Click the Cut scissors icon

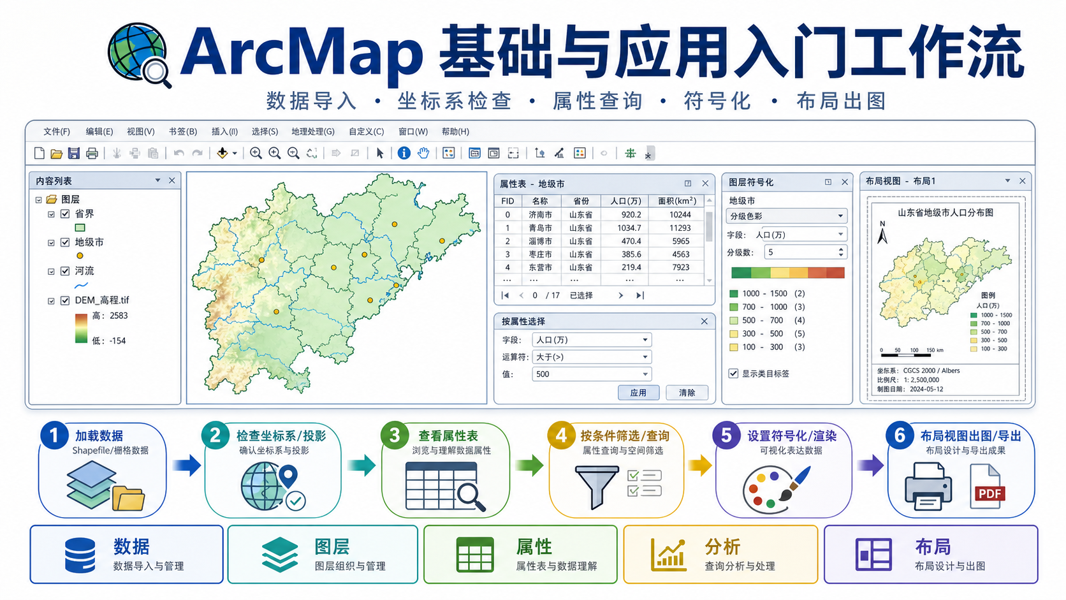point(117,153)
